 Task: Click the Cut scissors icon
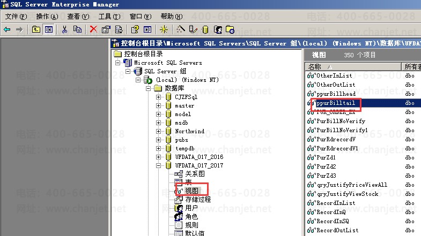(64, 29)
